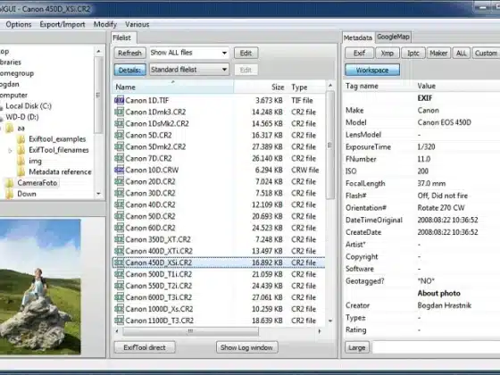Select the Canon 450D_XSi.CR2 file row
Image resolution: width=500 pixels, height=375 pixels.
tap(219, 262)
